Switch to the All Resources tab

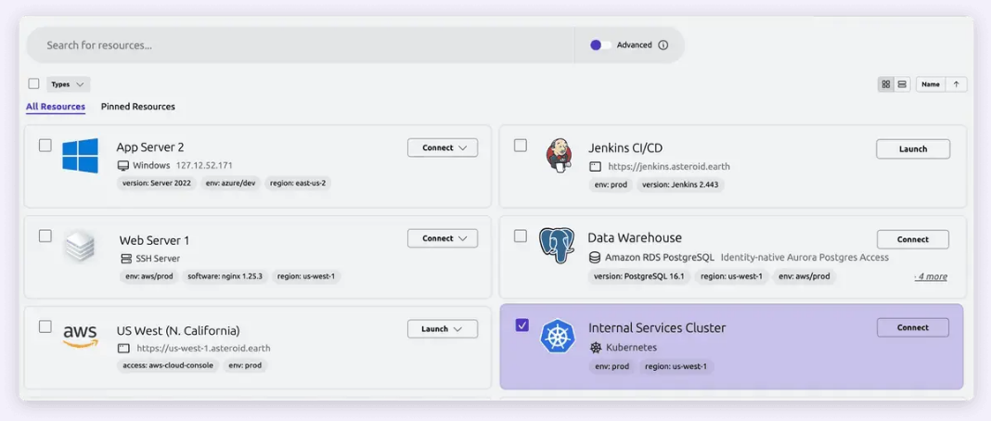[56, 107]
